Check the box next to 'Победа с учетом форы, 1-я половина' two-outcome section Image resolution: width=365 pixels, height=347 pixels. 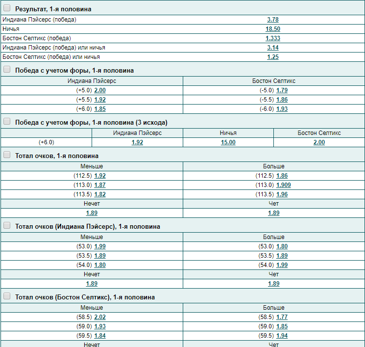[7, 70]
